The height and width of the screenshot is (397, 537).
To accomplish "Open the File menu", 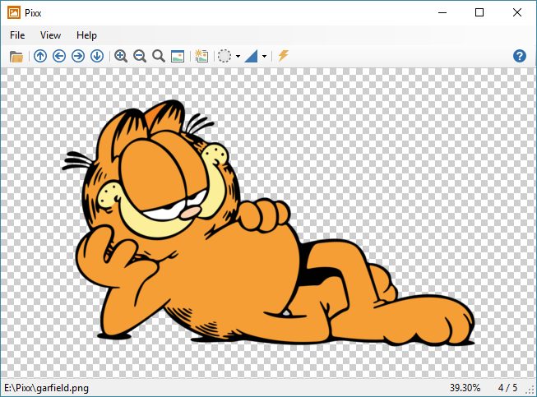I will tap(17, 35).
